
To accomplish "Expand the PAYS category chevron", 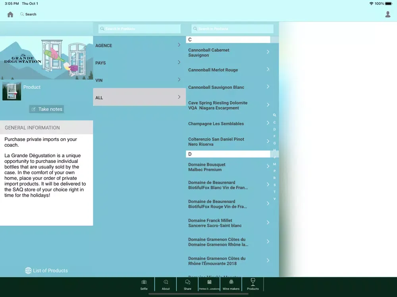I will click(x=179, y=63).
